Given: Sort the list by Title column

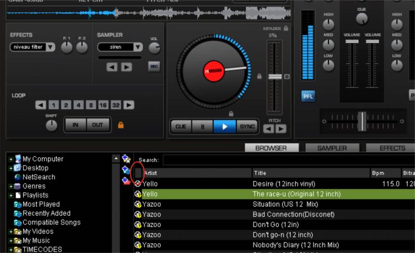Looking at the screenshot, I should click(x=311, y=173).
